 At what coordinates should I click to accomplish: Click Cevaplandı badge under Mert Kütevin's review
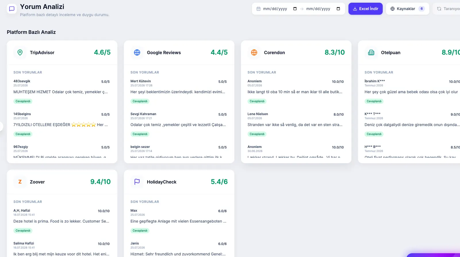point(140,101)
